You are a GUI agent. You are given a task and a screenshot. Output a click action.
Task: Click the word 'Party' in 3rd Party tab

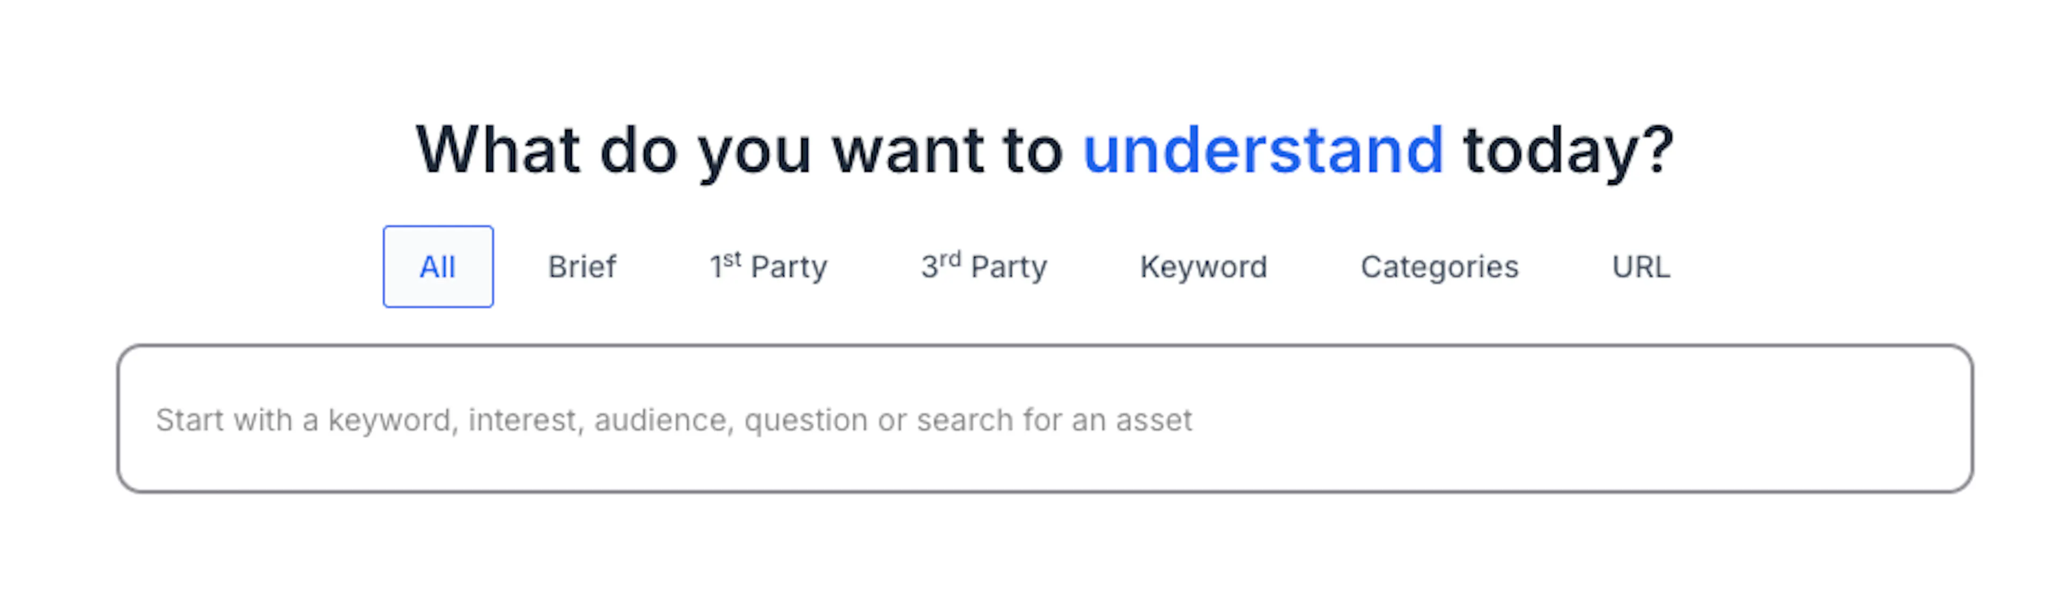[1009, 268]
